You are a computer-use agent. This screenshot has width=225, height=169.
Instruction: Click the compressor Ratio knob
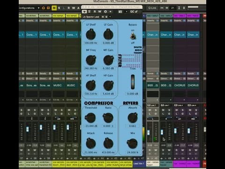tap(108, 118)
